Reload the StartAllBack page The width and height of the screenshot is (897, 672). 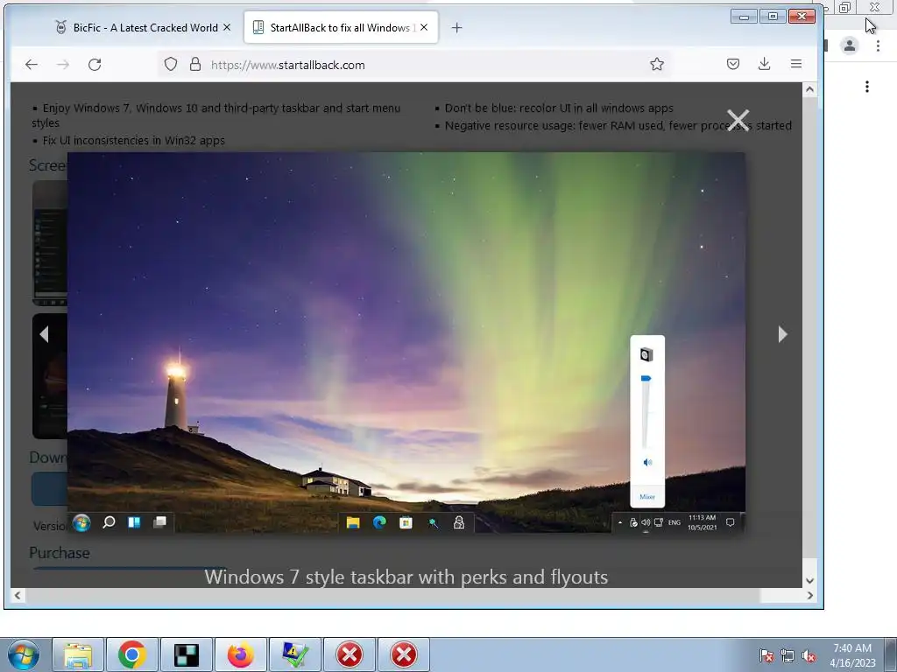[x=95, y=65]
